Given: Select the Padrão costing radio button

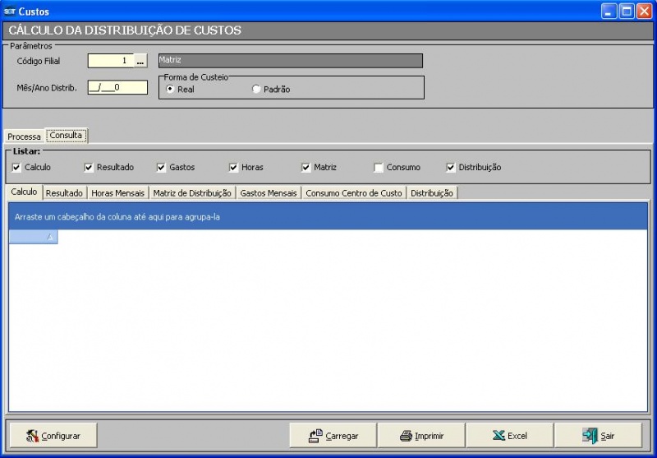Looking at the screenshot, I should (x=256, y=90).
